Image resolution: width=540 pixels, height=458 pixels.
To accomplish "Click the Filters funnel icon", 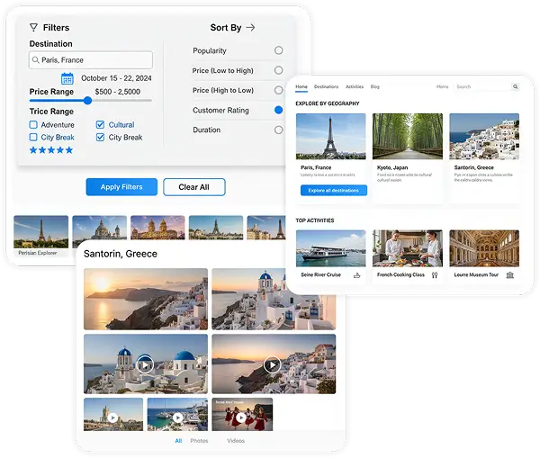I will pyautogui.click(x=33, y=27).
